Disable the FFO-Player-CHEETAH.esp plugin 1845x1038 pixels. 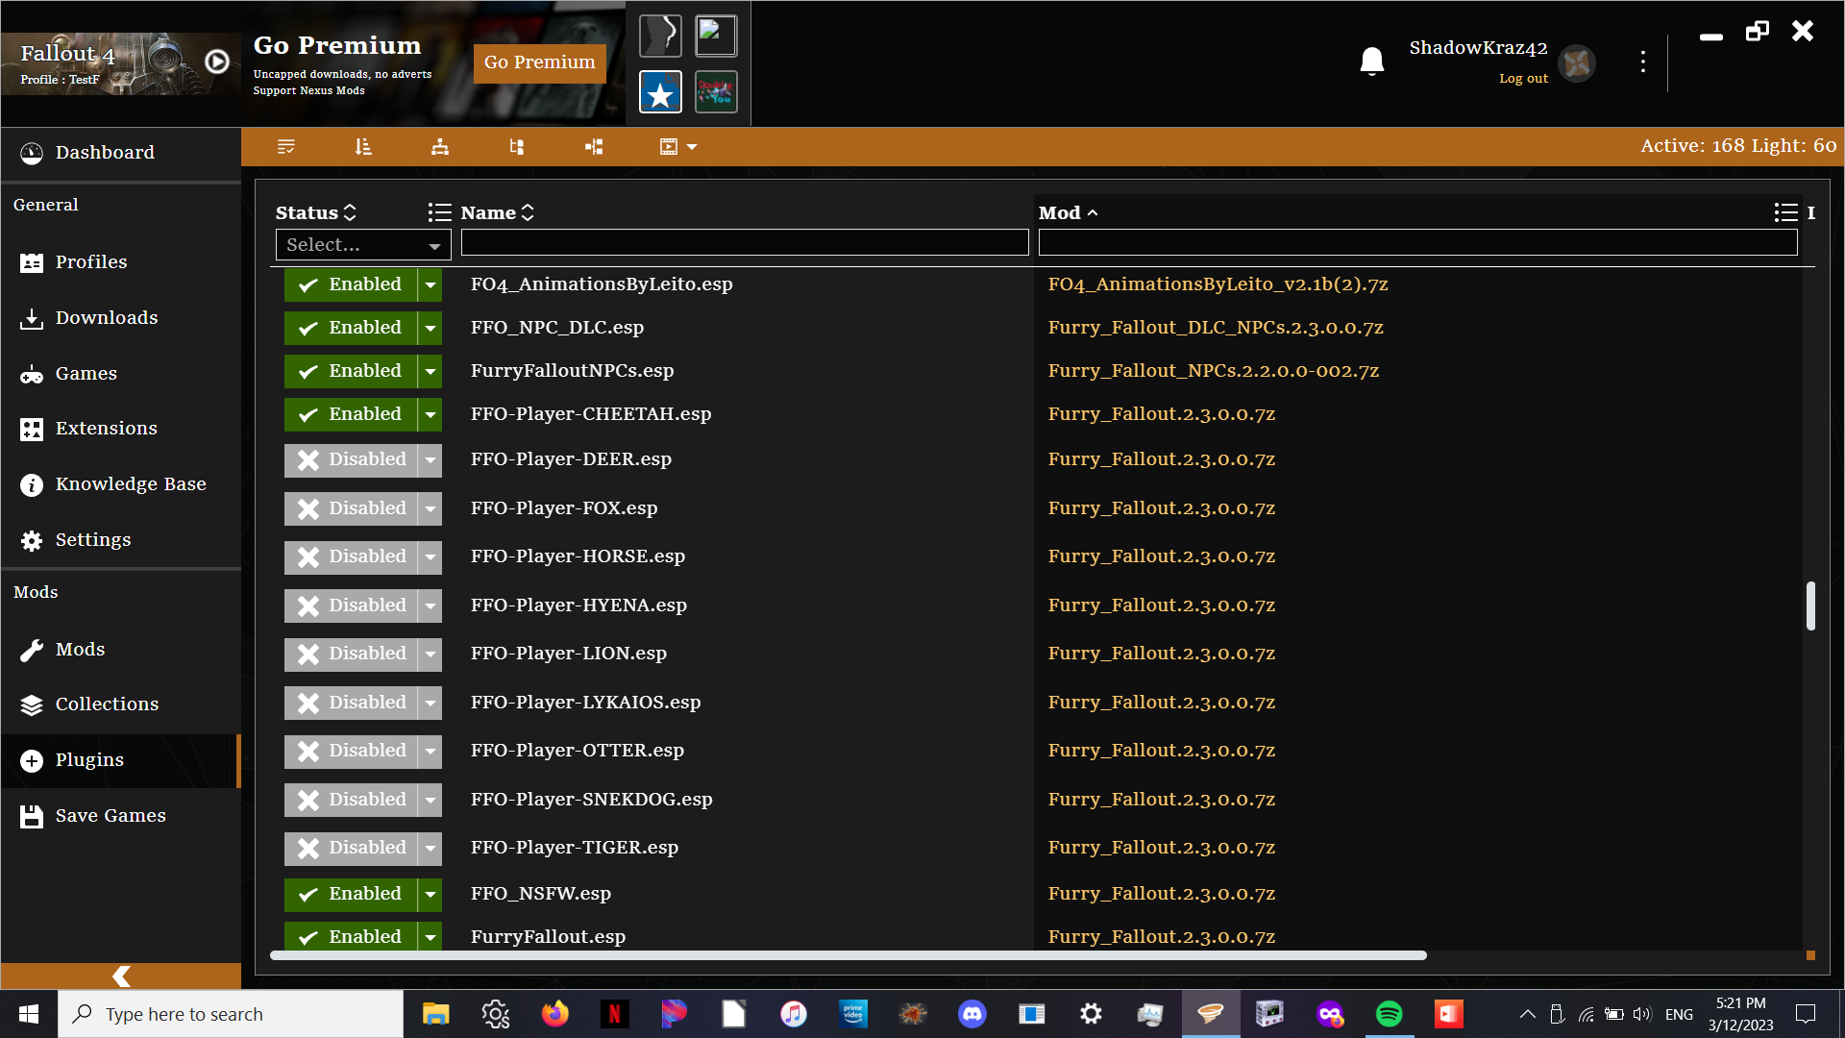coord(351,414)
